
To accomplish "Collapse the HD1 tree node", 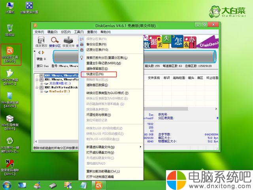I will coord(37,80).
